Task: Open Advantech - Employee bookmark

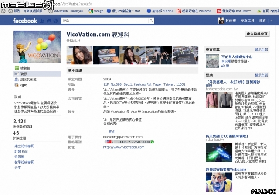Action: coord(68,11)
